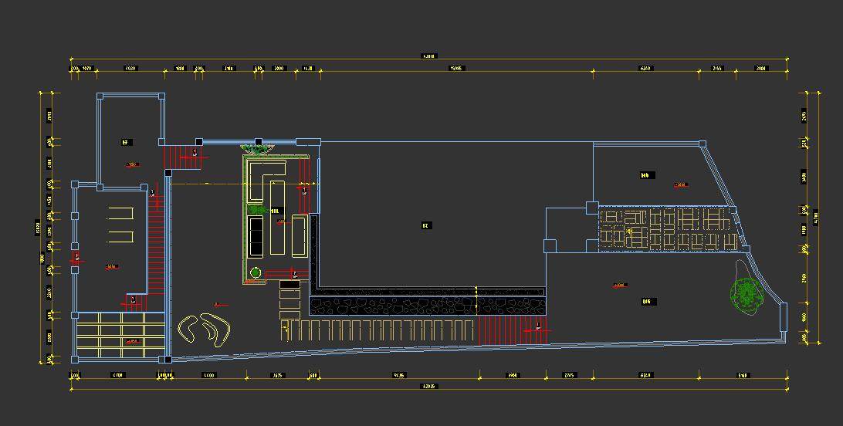Click the overall width dimension label at the bottom
The height and width of the screenshot is (426, 843).
click(428, 386)
